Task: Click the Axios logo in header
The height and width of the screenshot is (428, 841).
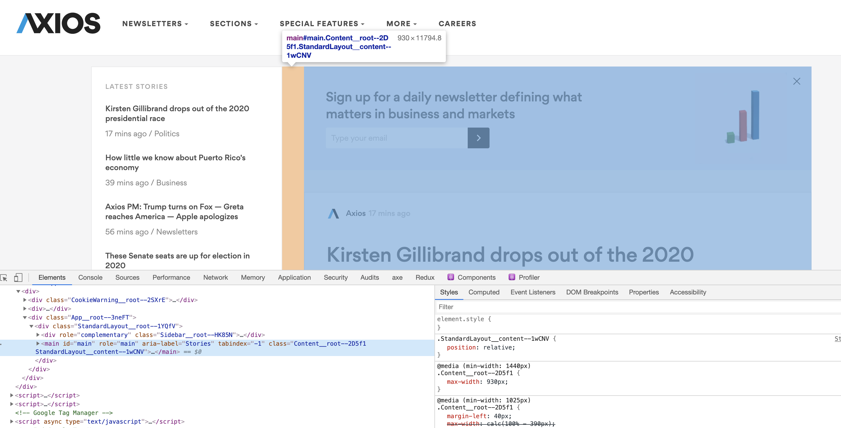Action: [58, 23]
